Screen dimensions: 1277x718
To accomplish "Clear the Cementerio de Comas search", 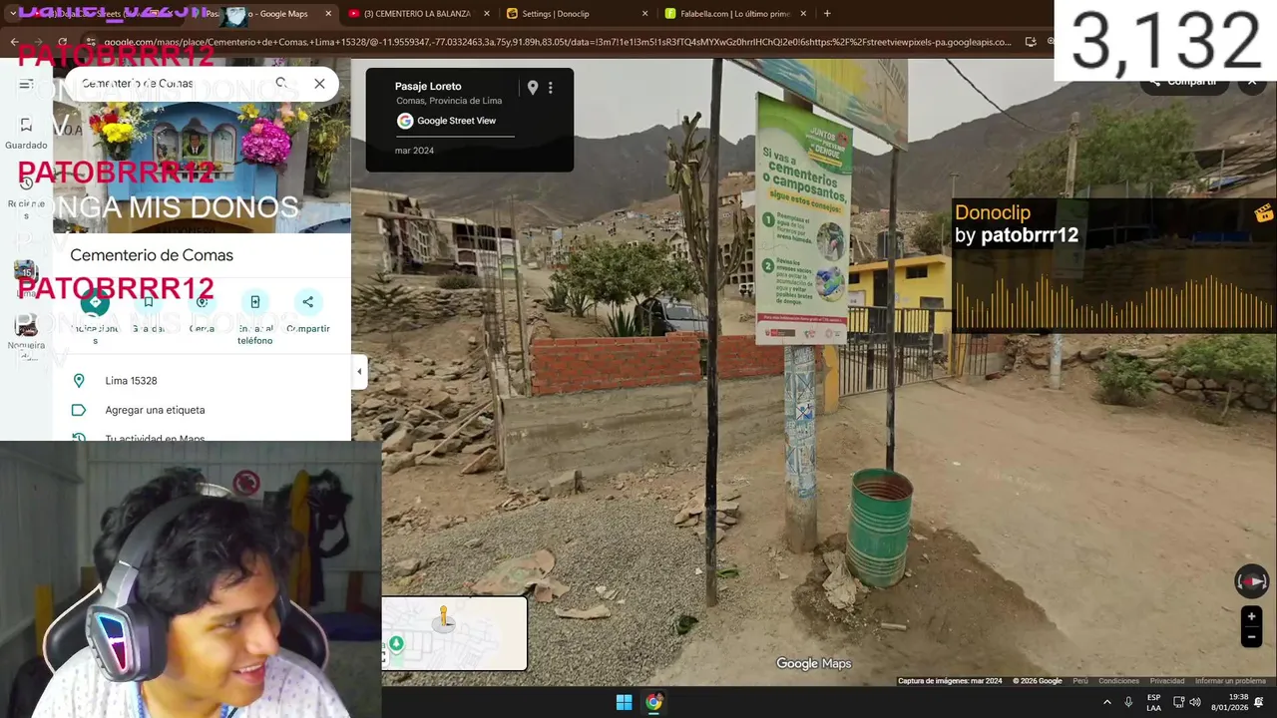I will click(319, 84).
